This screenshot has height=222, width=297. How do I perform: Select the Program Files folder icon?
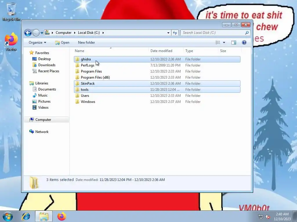[x=77, y=71]
